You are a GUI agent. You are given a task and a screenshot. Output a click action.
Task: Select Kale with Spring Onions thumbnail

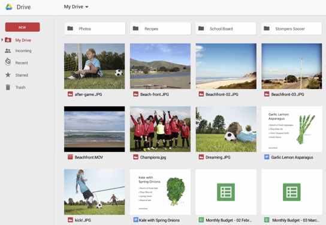[160, 192]
